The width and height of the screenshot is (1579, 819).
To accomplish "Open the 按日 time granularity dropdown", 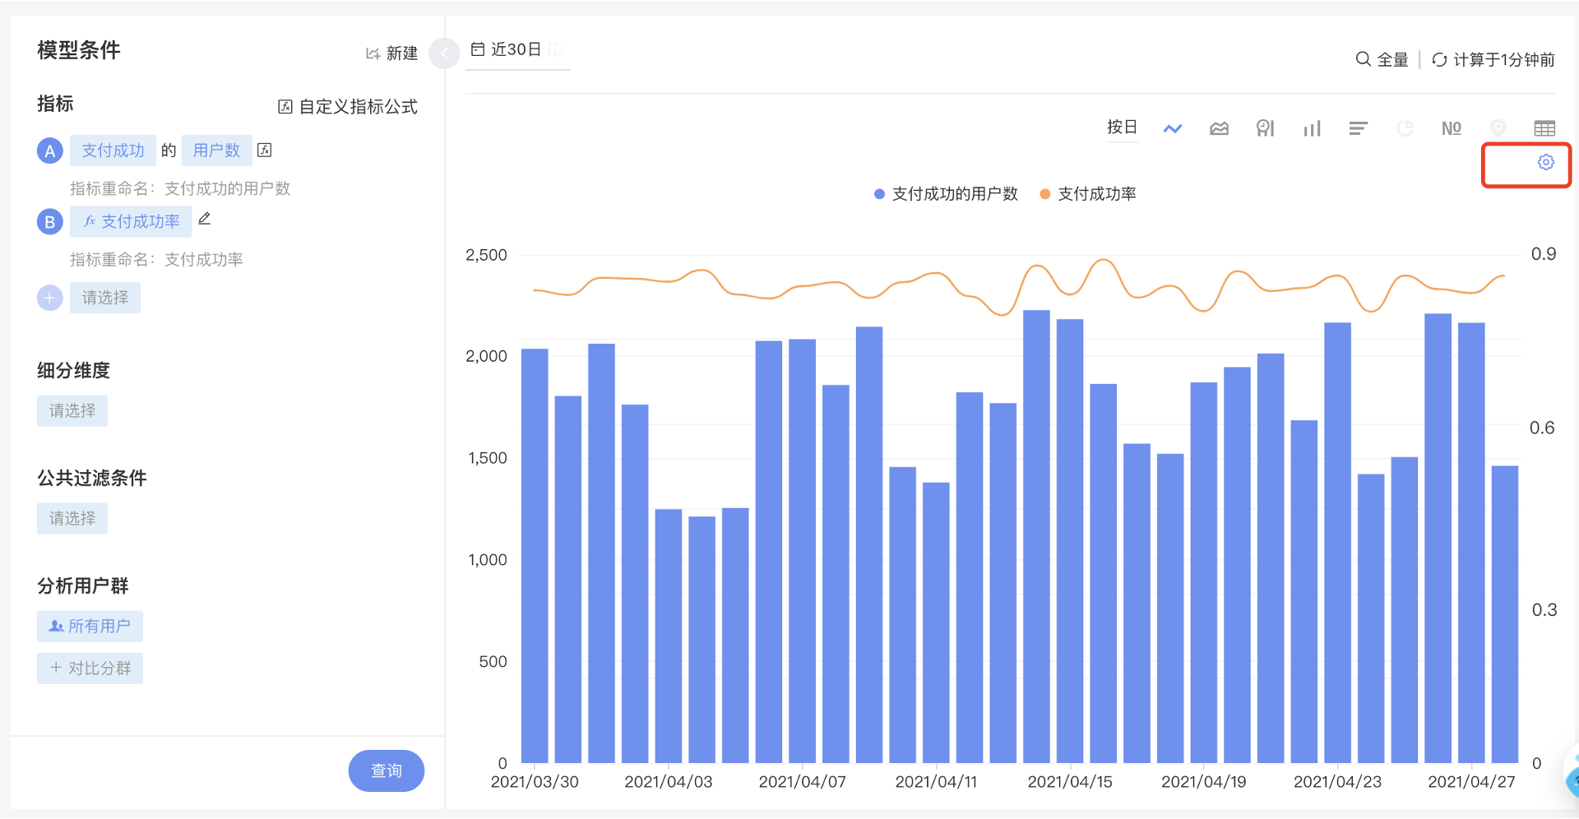I will pos(1122,127).
